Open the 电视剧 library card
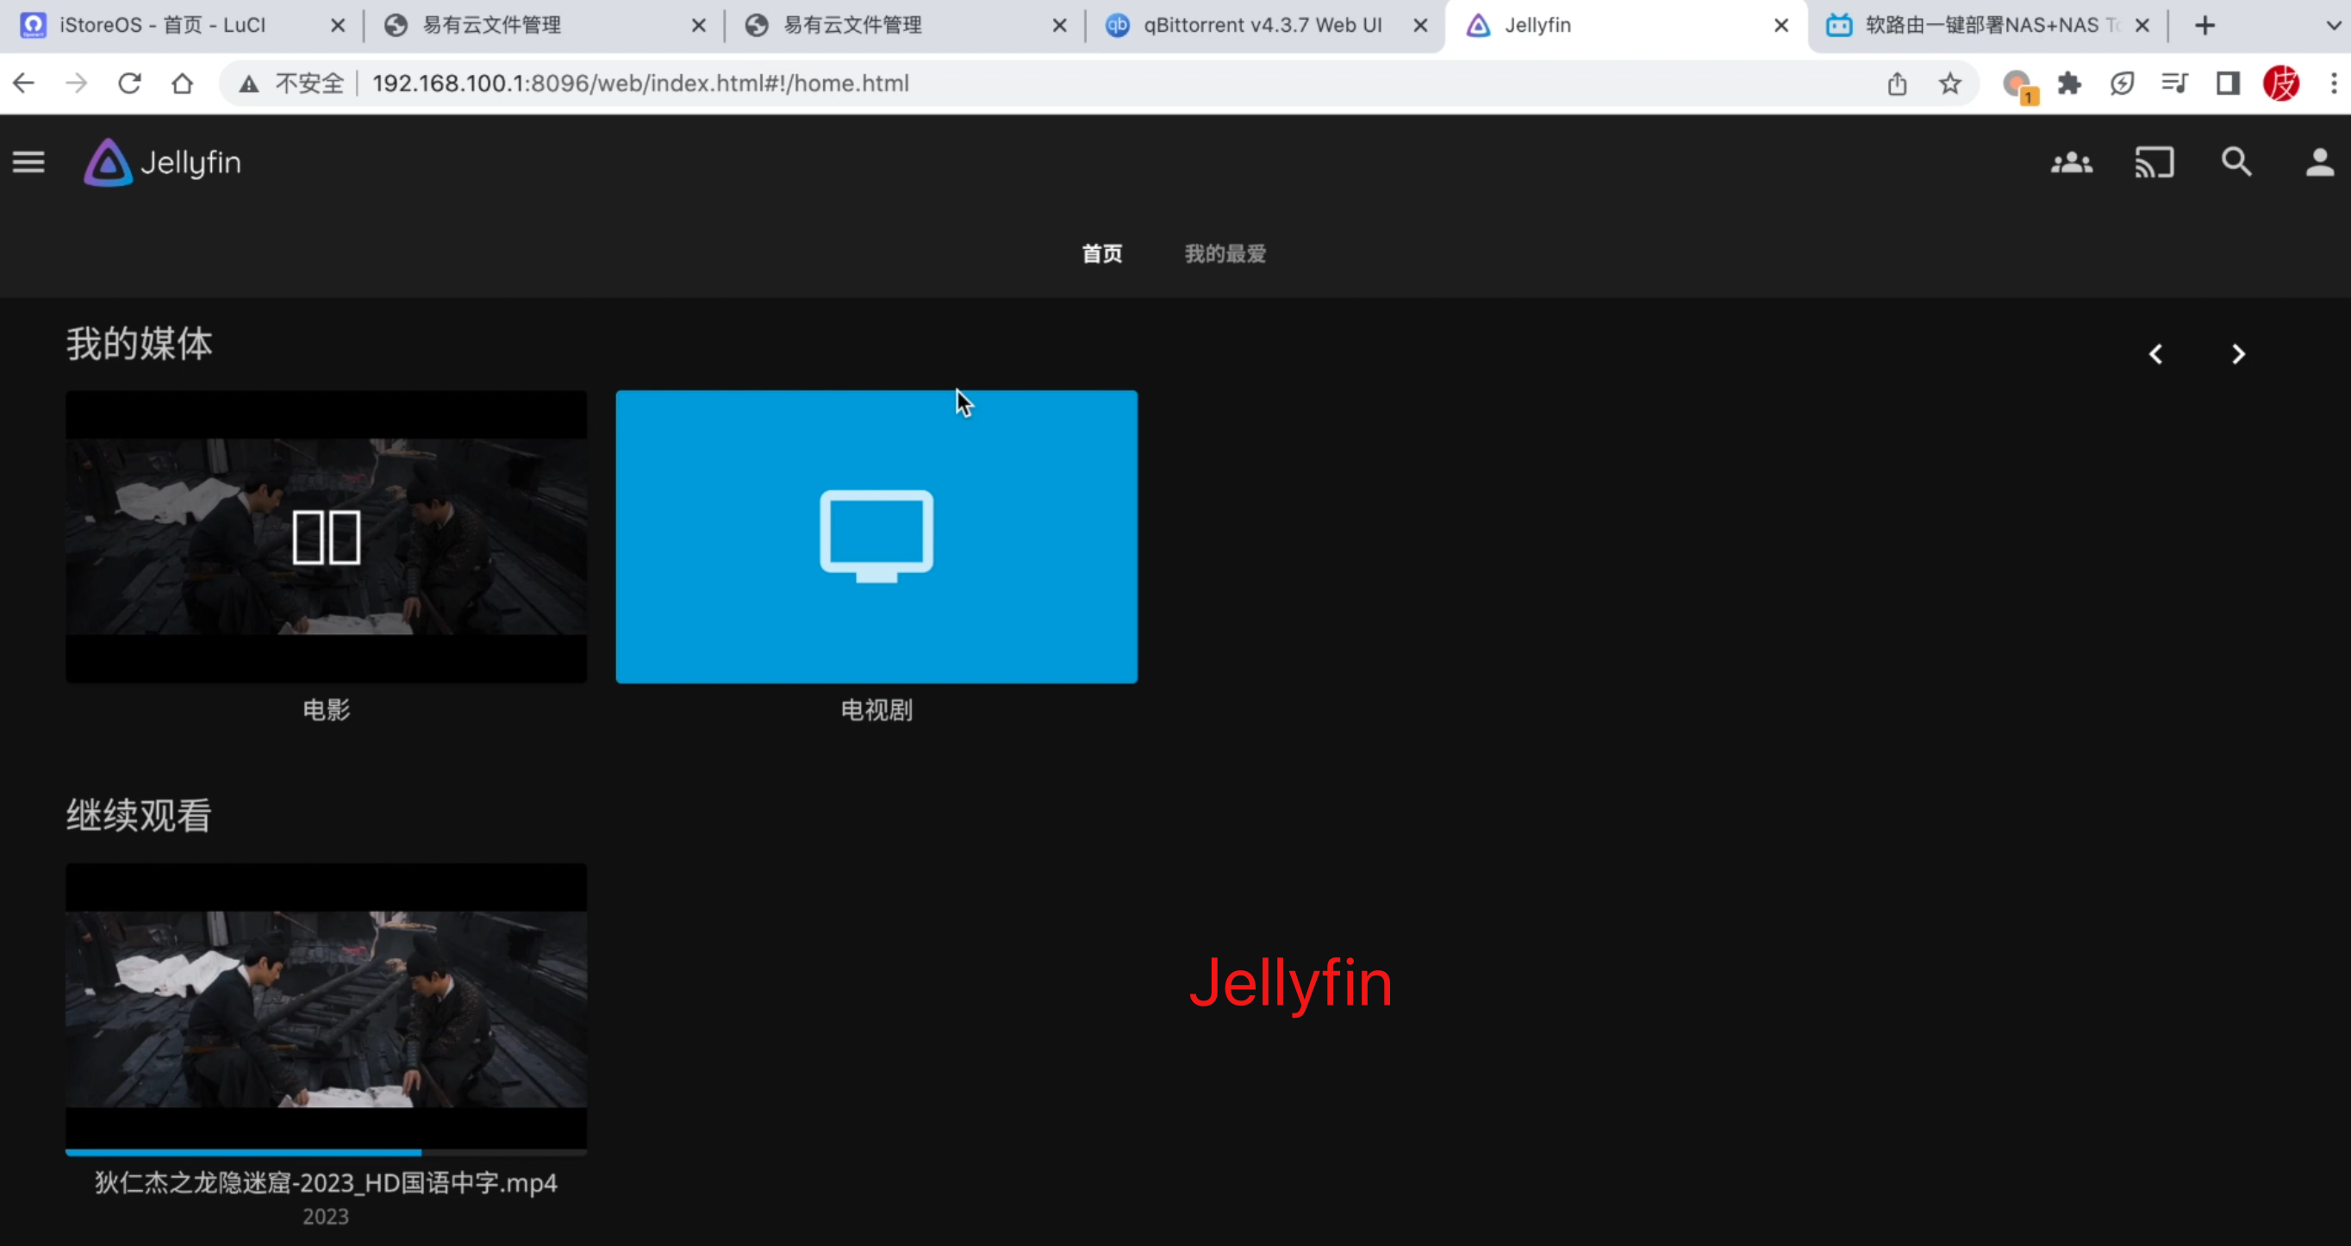2351x1246 pixels. pos(876,536)
